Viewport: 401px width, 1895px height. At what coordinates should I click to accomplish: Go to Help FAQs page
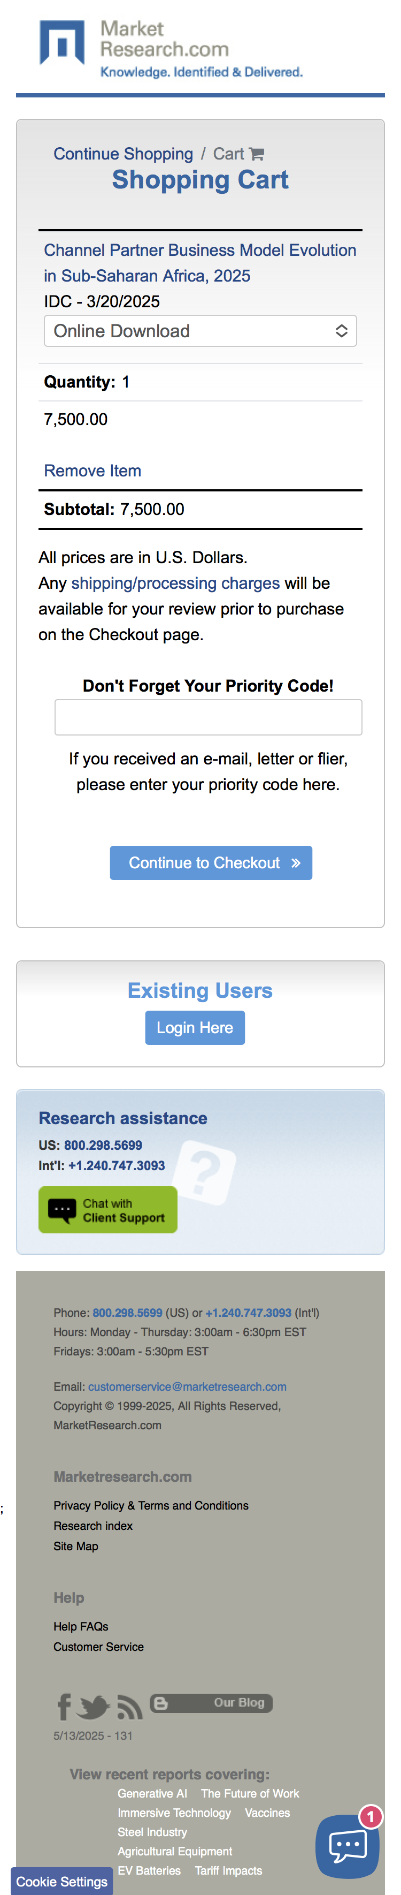[x=81, y=1626]
